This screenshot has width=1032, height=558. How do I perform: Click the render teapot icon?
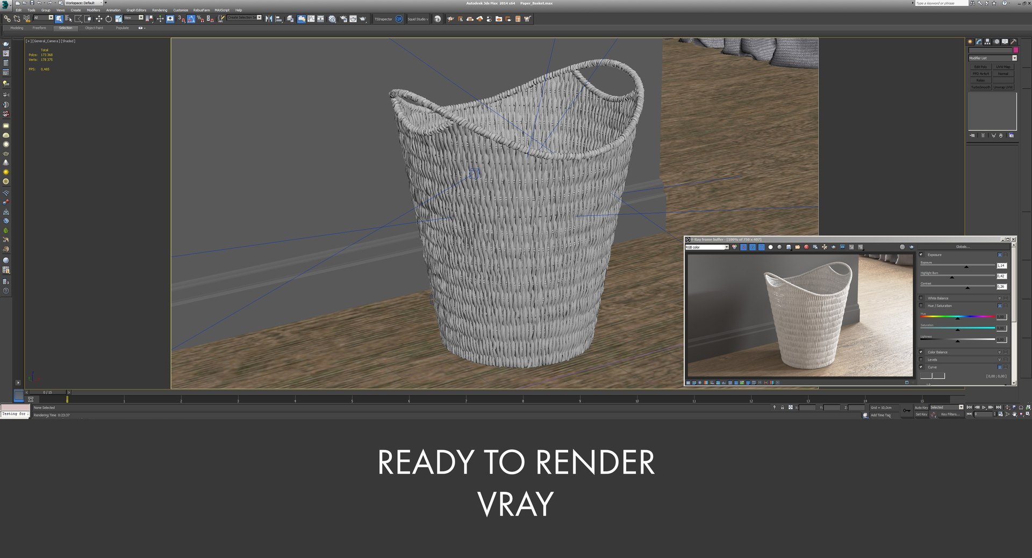click(x=363, y=19)
